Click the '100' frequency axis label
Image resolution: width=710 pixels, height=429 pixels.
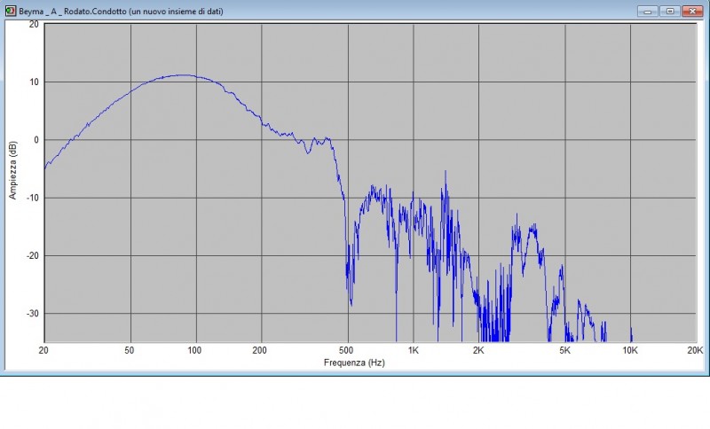[x=194, y=350]
